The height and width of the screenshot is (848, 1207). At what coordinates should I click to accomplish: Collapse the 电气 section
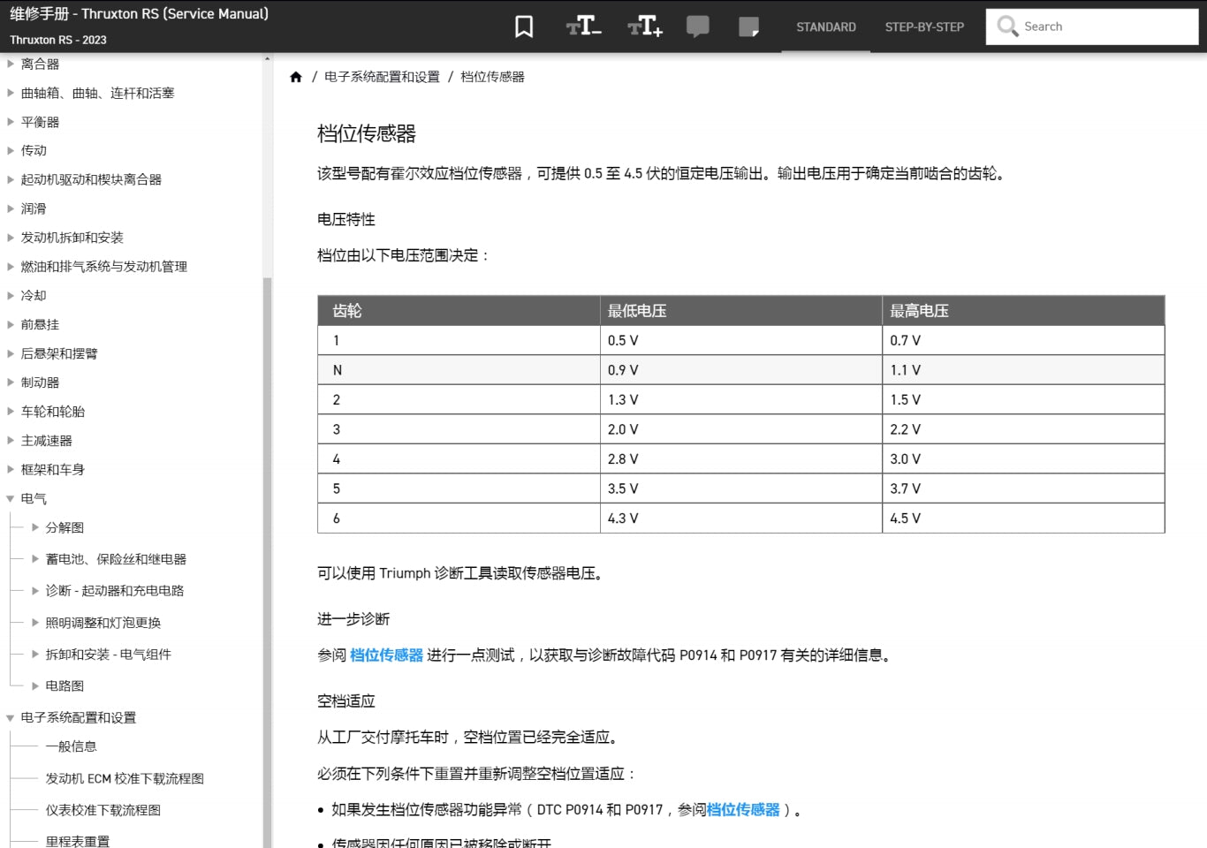coord(12,497)
